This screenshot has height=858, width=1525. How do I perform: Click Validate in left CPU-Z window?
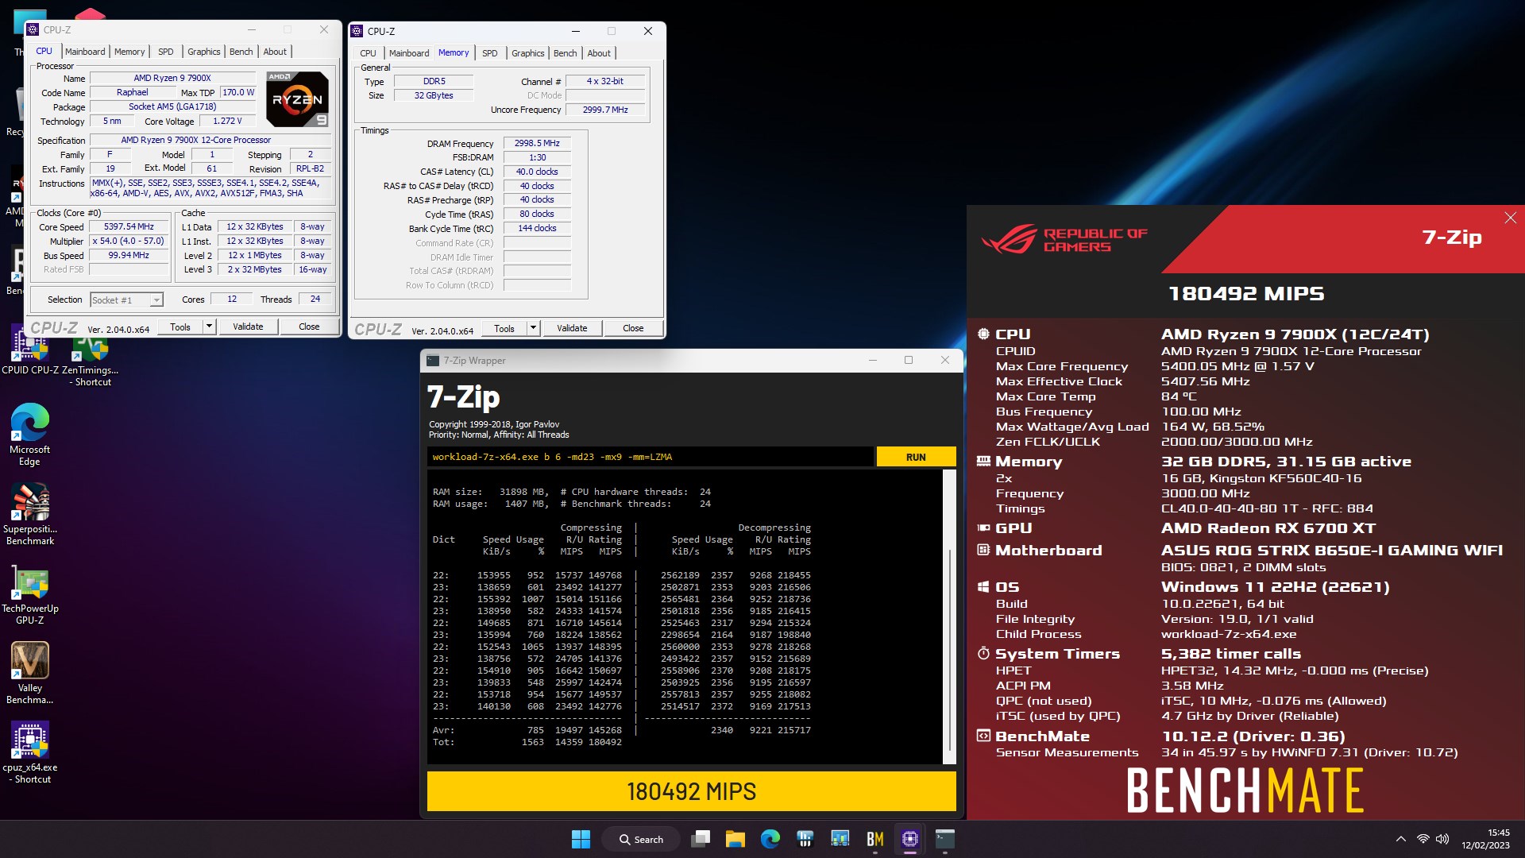pos(248,327)
